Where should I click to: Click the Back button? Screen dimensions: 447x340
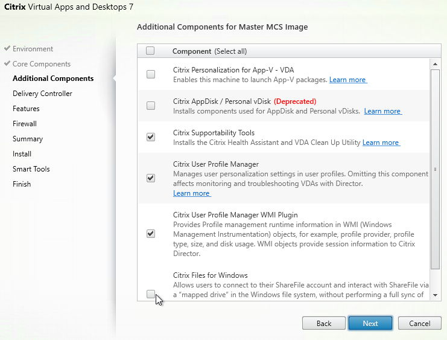pyautogui.click(x=324, y=324)
